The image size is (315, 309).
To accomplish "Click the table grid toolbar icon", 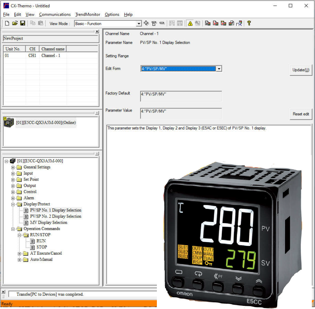I will [180, 24].
